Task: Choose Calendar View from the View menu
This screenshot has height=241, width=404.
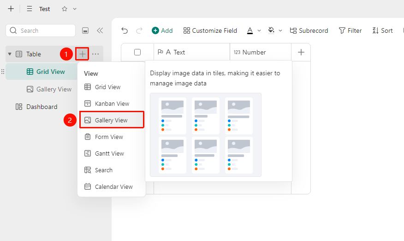Action: pos(112,187)
